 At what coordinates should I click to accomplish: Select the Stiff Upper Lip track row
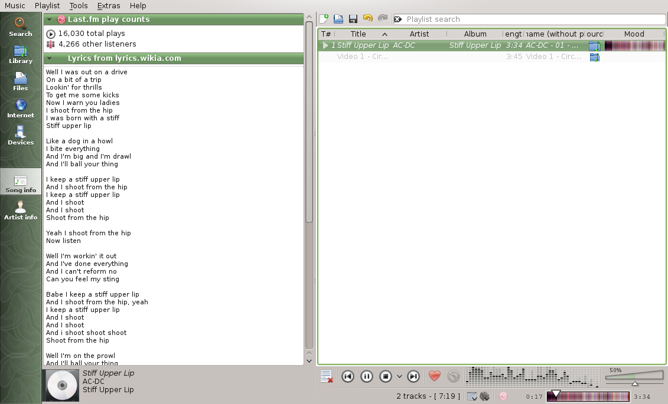(491, 45)
